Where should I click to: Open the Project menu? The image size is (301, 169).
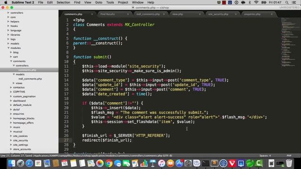click(x=123, y=2)
